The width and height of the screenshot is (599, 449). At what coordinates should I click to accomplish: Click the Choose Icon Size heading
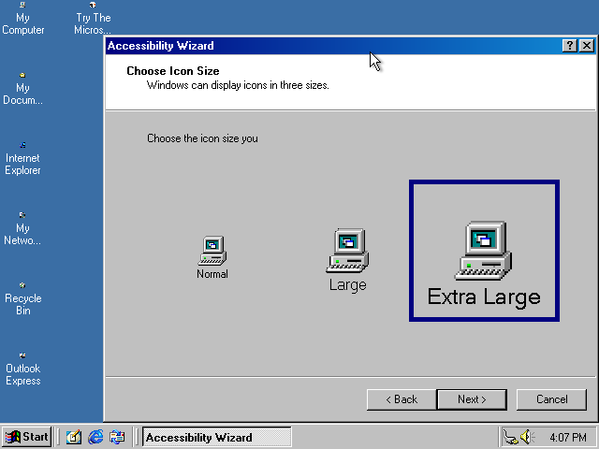(x=172, y=71)
